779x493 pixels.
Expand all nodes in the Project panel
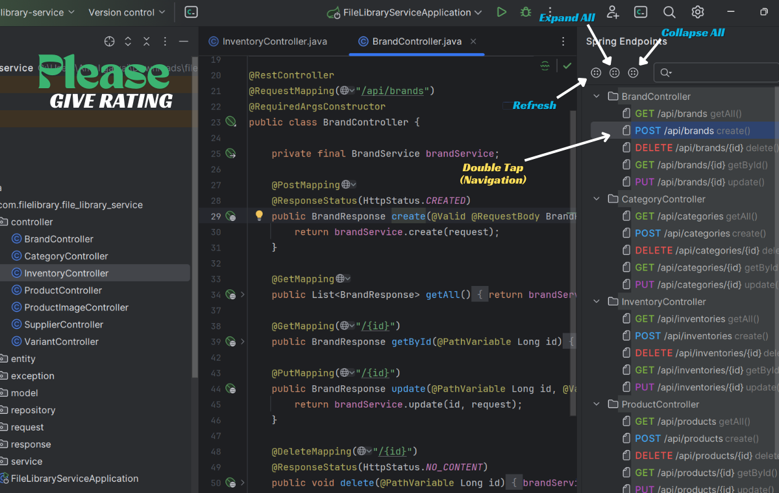[x=128, y=42]
